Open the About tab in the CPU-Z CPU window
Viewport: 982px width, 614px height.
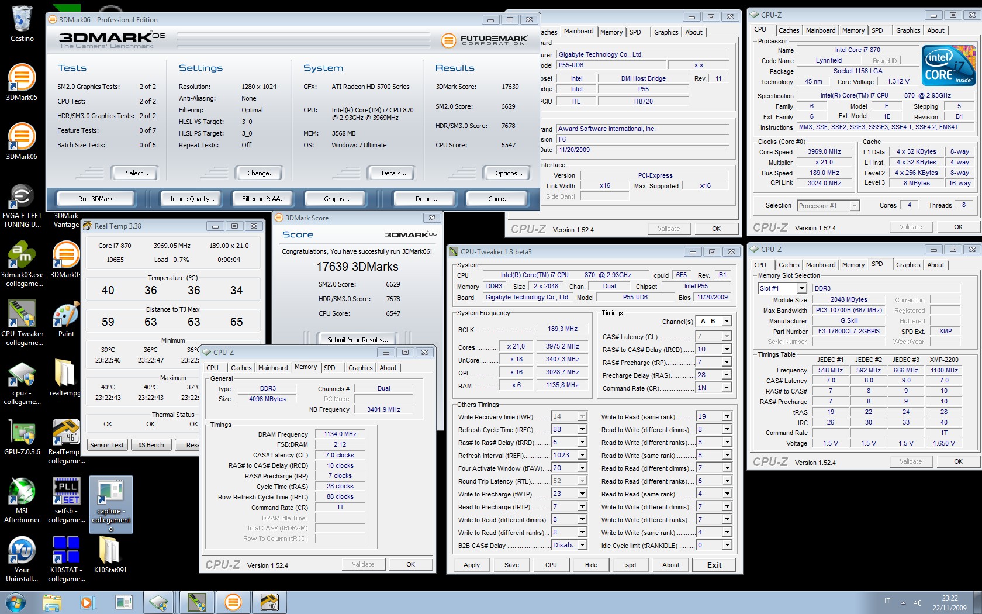935,30
